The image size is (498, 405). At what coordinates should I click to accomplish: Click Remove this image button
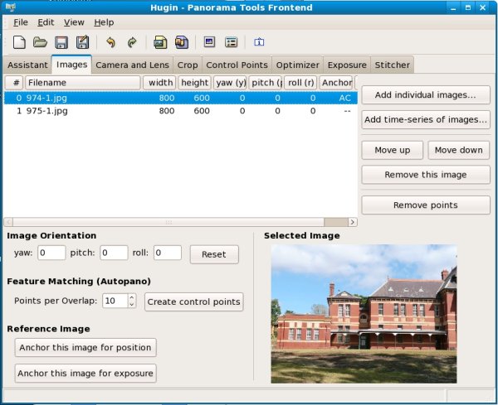426,175
